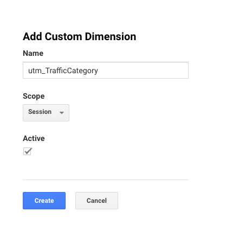Cancel adding the custom dimension

pos(96,201)
